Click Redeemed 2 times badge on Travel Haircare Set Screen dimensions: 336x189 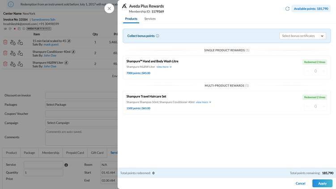[x=315, y=97]
